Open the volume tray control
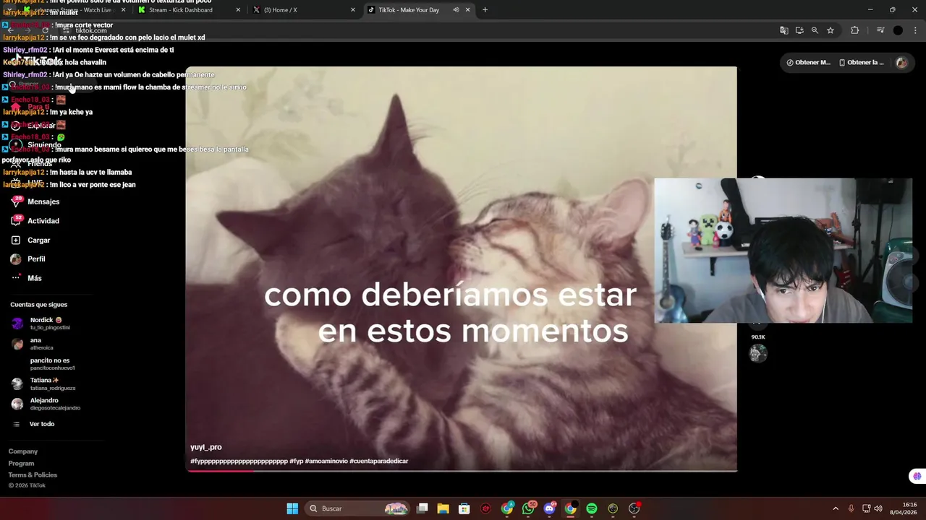 [x=878, y=508]
